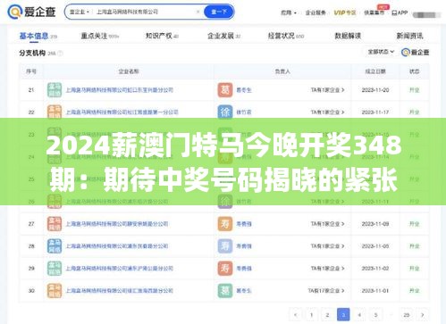Expand TA有1家企业 in row 28

tap(328, 246)
